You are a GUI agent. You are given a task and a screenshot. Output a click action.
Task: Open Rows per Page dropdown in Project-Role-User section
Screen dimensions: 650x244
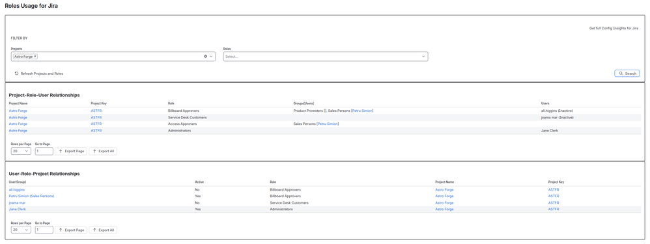tap(21, 151)
